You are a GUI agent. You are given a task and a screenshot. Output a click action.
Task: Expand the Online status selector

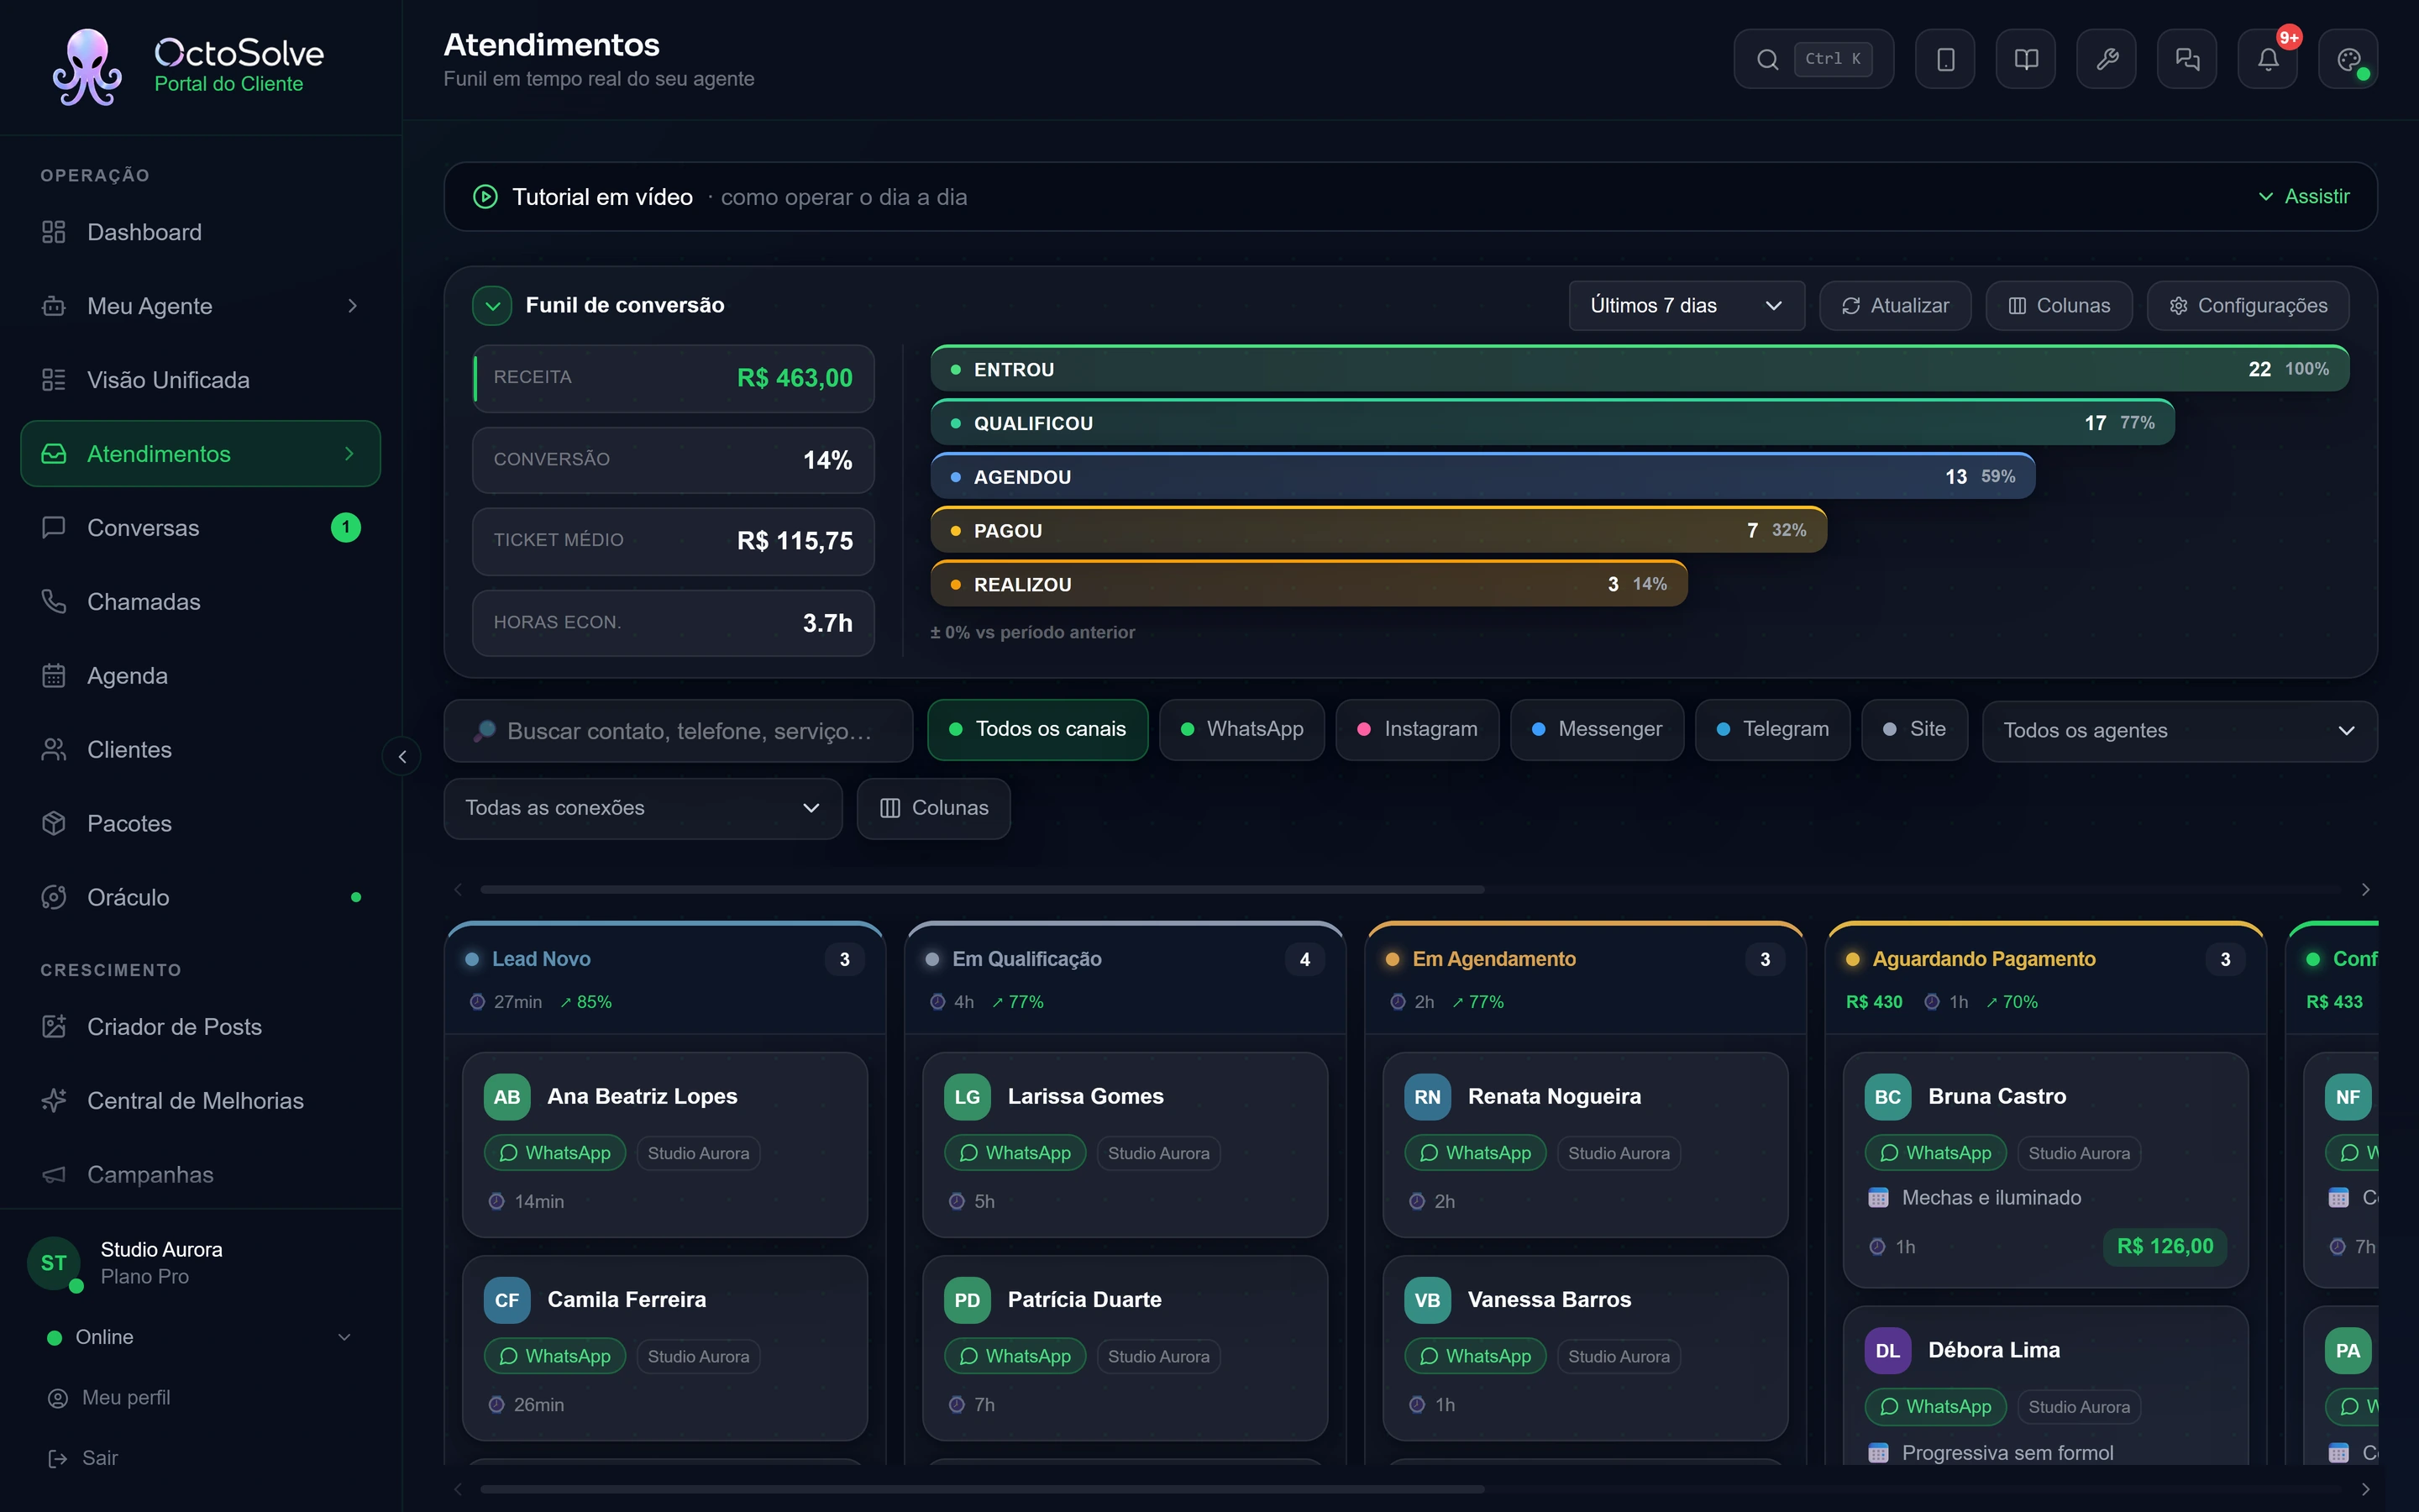200,1337
